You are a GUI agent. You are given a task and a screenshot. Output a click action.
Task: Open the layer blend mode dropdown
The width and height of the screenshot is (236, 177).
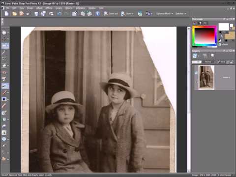pyautogui.click(x=209, y=62)
